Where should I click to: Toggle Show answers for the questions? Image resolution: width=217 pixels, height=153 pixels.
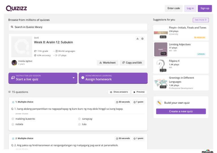pos(119,92)
